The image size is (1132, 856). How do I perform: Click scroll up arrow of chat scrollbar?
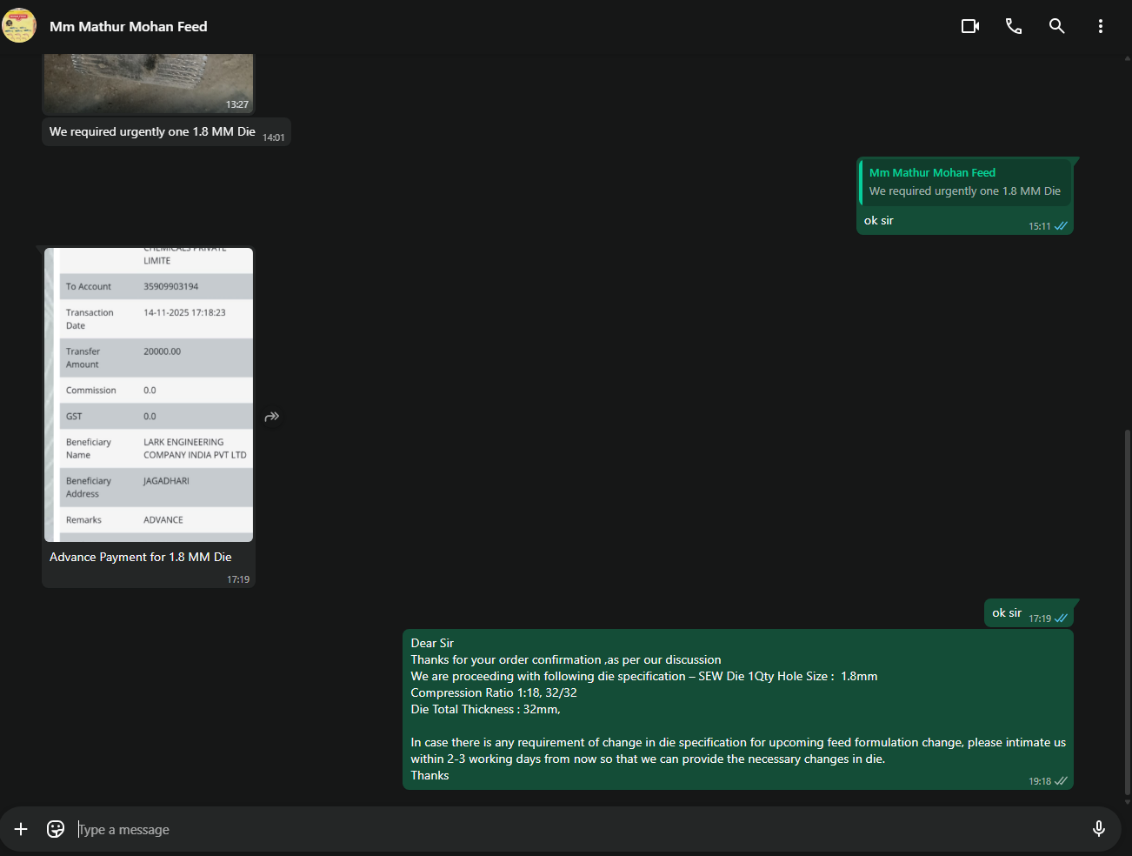[1128, 59]
